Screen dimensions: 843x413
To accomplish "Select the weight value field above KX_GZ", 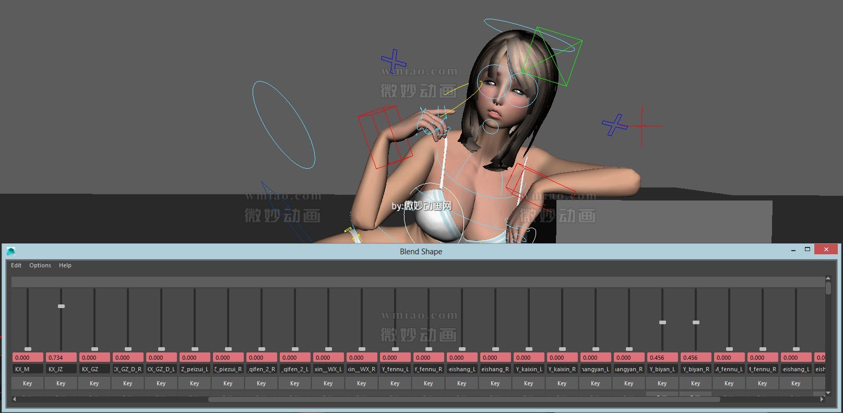I will [x=94, y=358].
